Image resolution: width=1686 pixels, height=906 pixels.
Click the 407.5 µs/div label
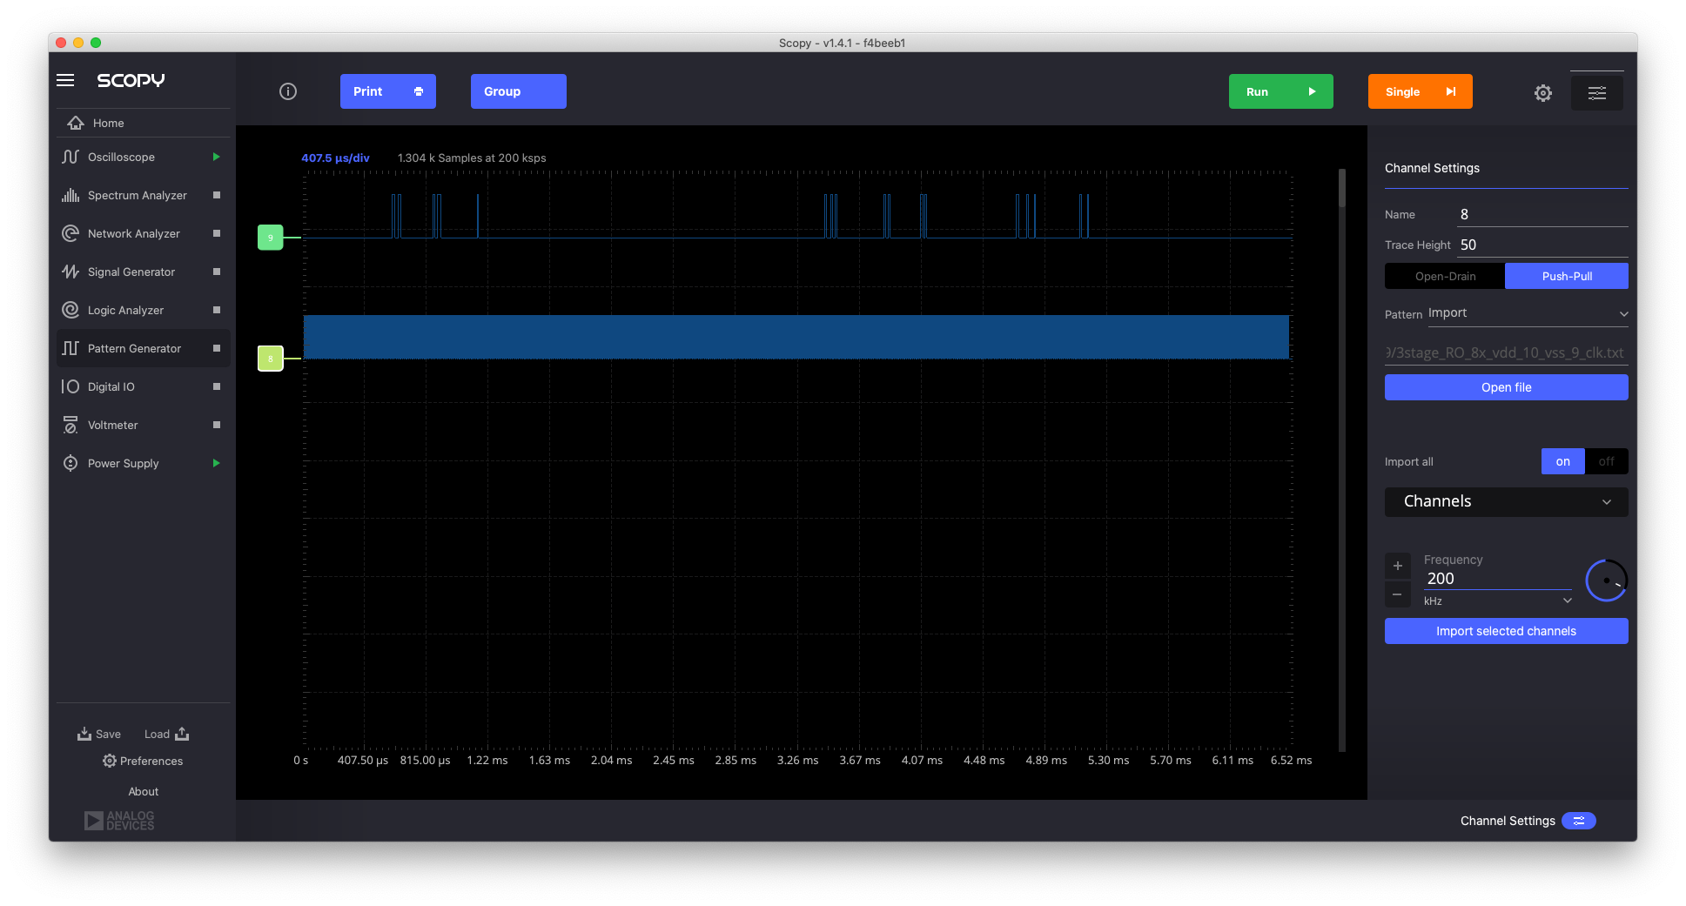tap(335, 158)
